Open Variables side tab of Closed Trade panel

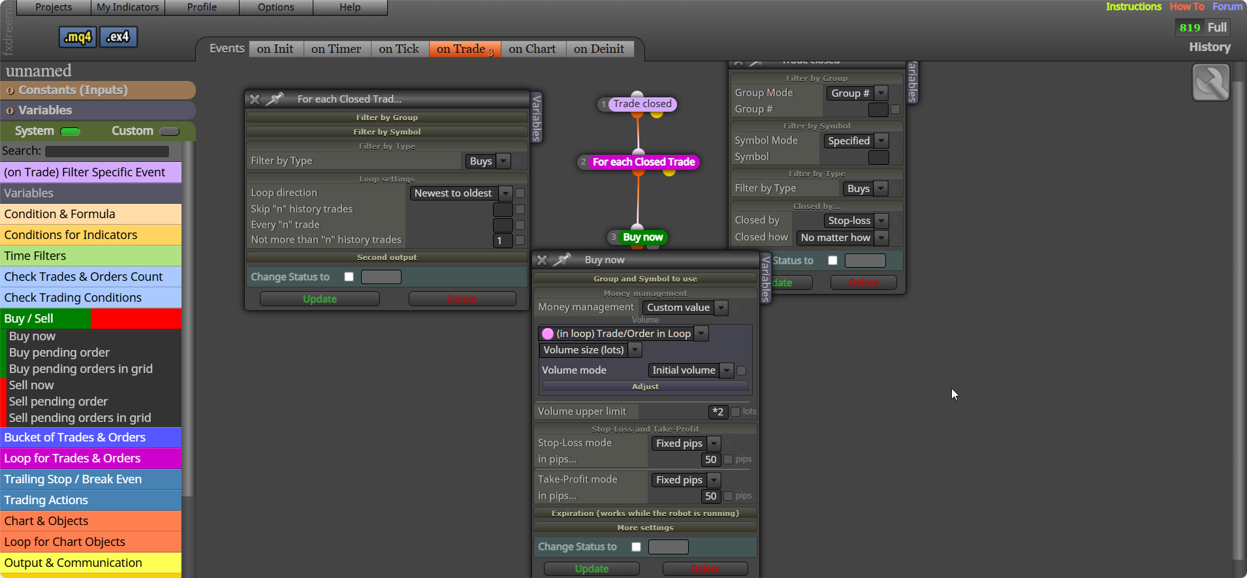tap(537, 118)
